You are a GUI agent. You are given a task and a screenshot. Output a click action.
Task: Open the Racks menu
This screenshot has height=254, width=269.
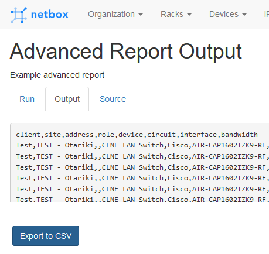pos(176,15)
